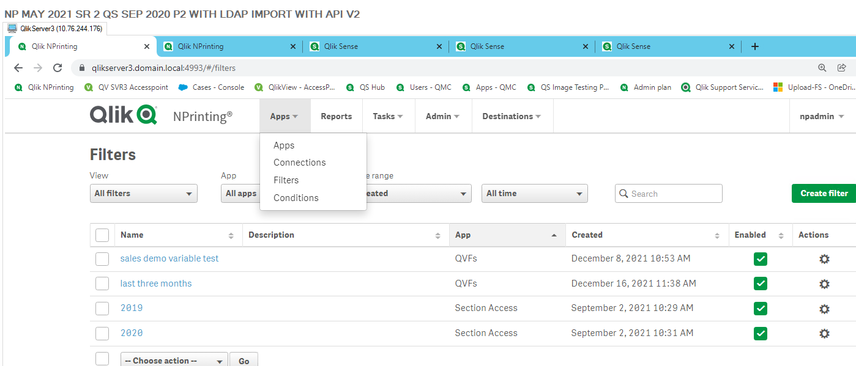Screen dimensions: 856x366
Task: Click the browser forward arrow
Action: point(38,68)
